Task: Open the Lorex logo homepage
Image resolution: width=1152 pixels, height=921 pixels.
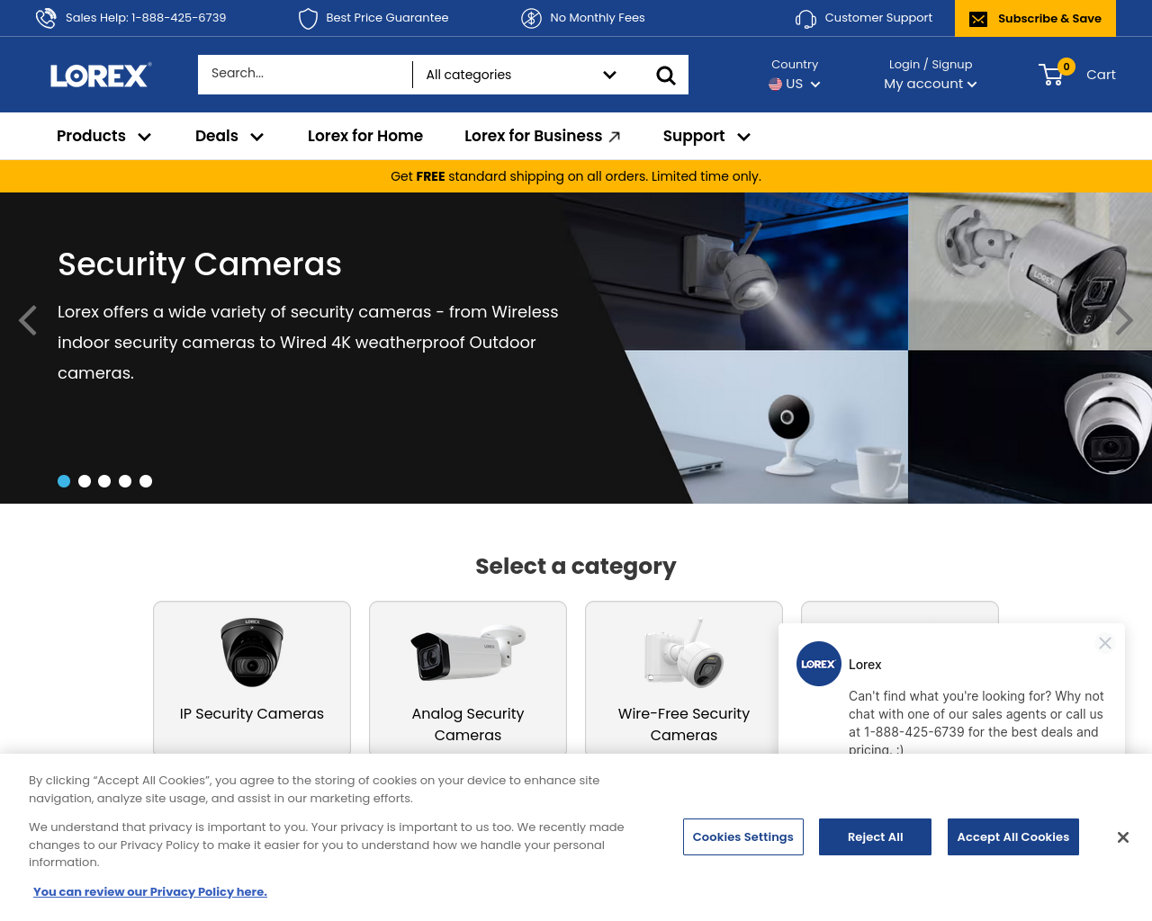Action: tap(101, 75)
